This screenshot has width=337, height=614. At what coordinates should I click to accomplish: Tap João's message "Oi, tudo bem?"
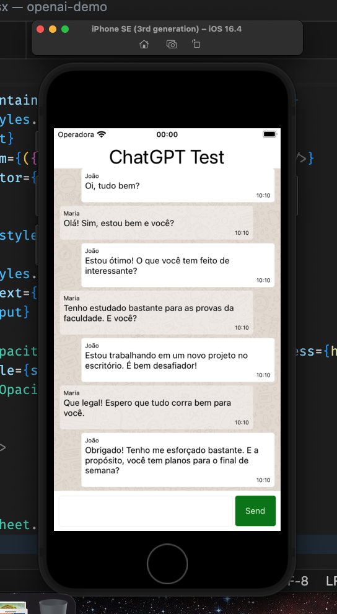point(178,186)
